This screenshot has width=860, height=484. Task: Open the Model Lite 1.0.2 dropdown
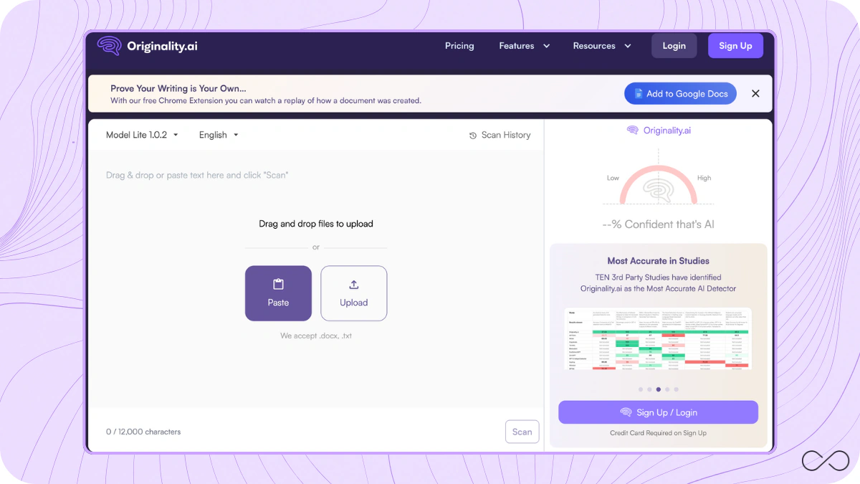point(142,135)
